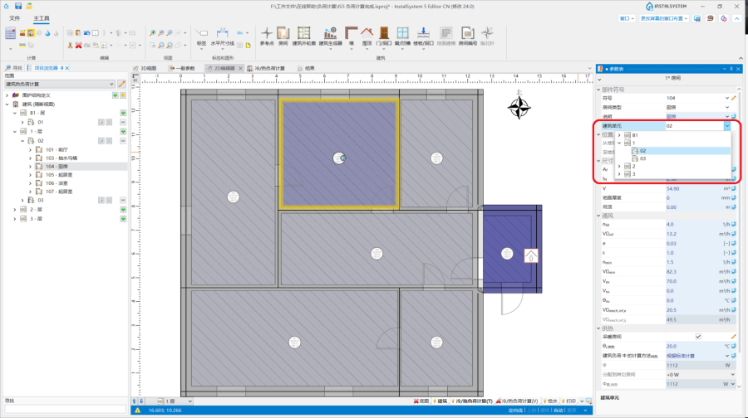Click the north compass icon on canvas
The image size is (748, 418).
click(520, 107)
